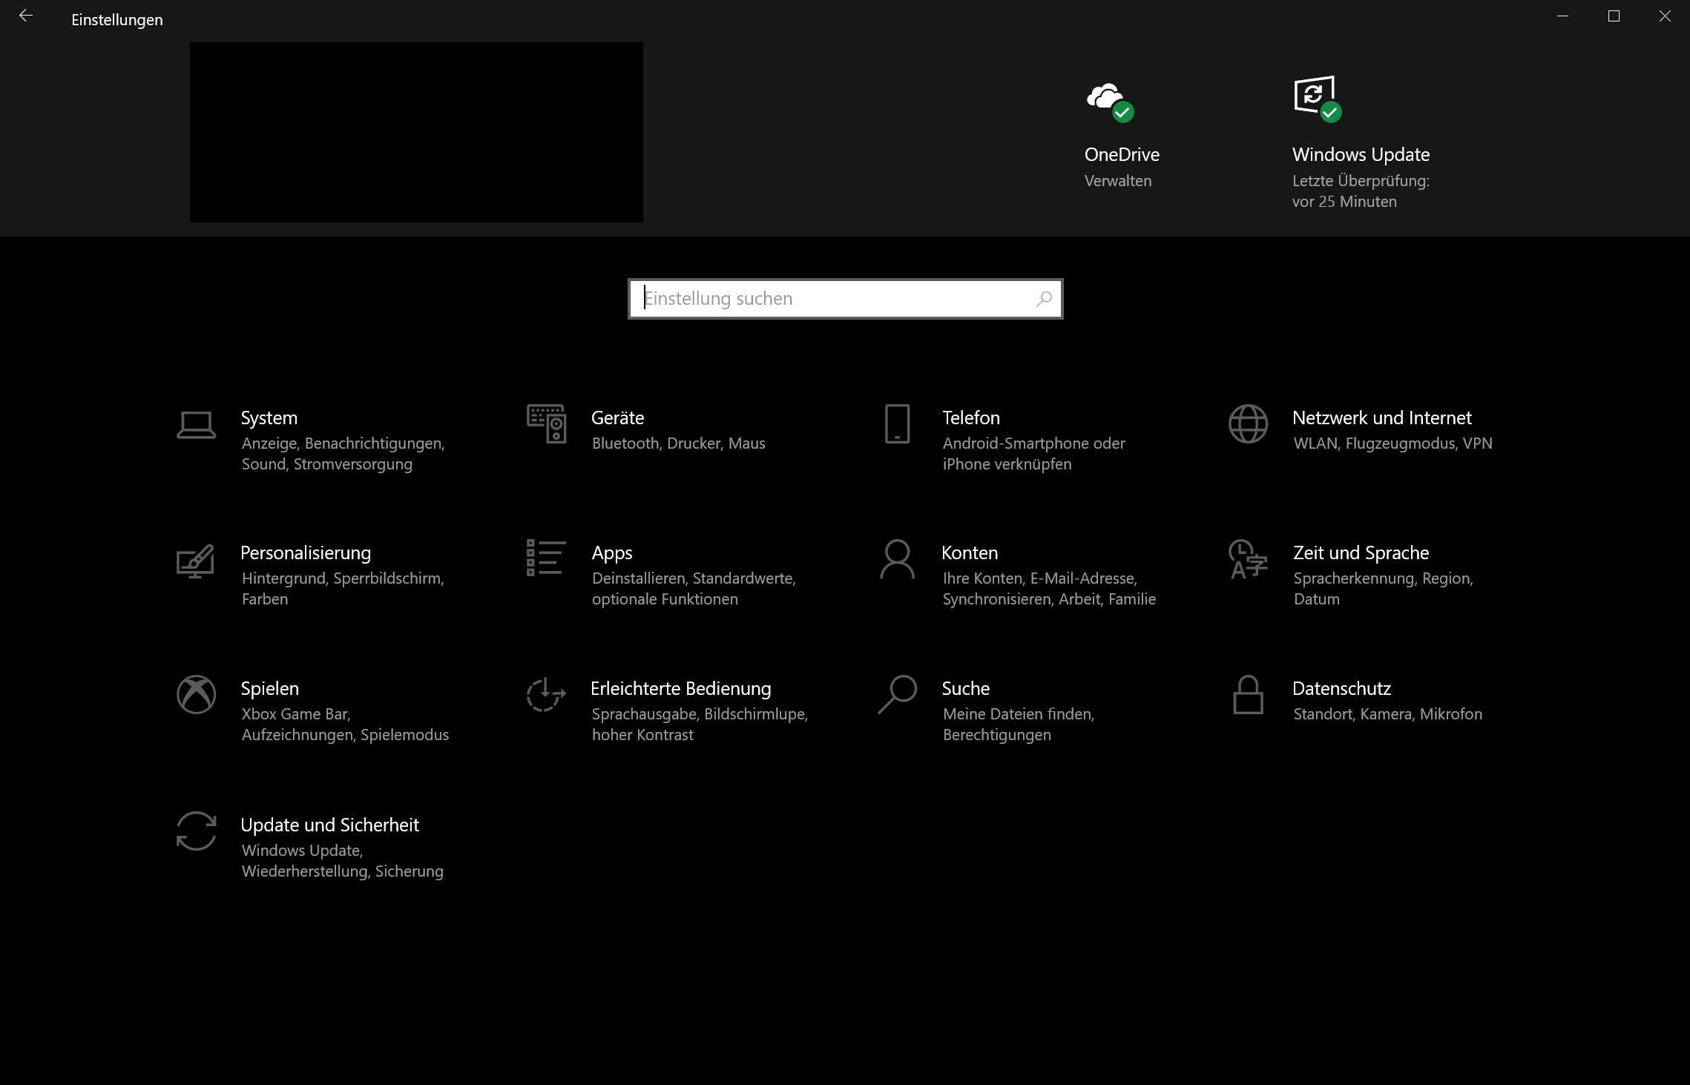Click 'Xbox Game Bar, Aufzeichnungen, Spielemodus' description
The height and width of the screenshot is (1085, 1690).
coord(345,725)
